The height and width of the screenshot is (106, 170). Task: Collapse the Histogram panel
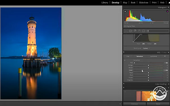pos(169,7)
